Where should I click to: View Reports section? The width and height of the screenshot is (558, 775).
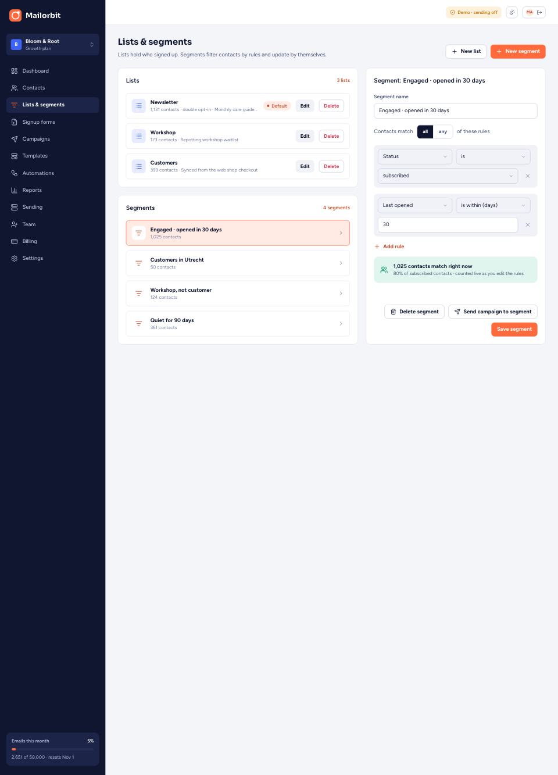[52, 190]
